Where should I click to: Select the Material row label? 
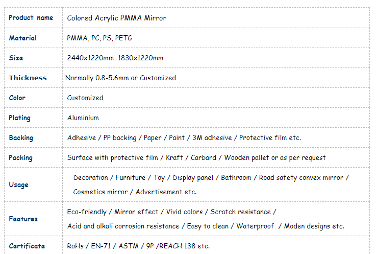(x=23, y=38)
